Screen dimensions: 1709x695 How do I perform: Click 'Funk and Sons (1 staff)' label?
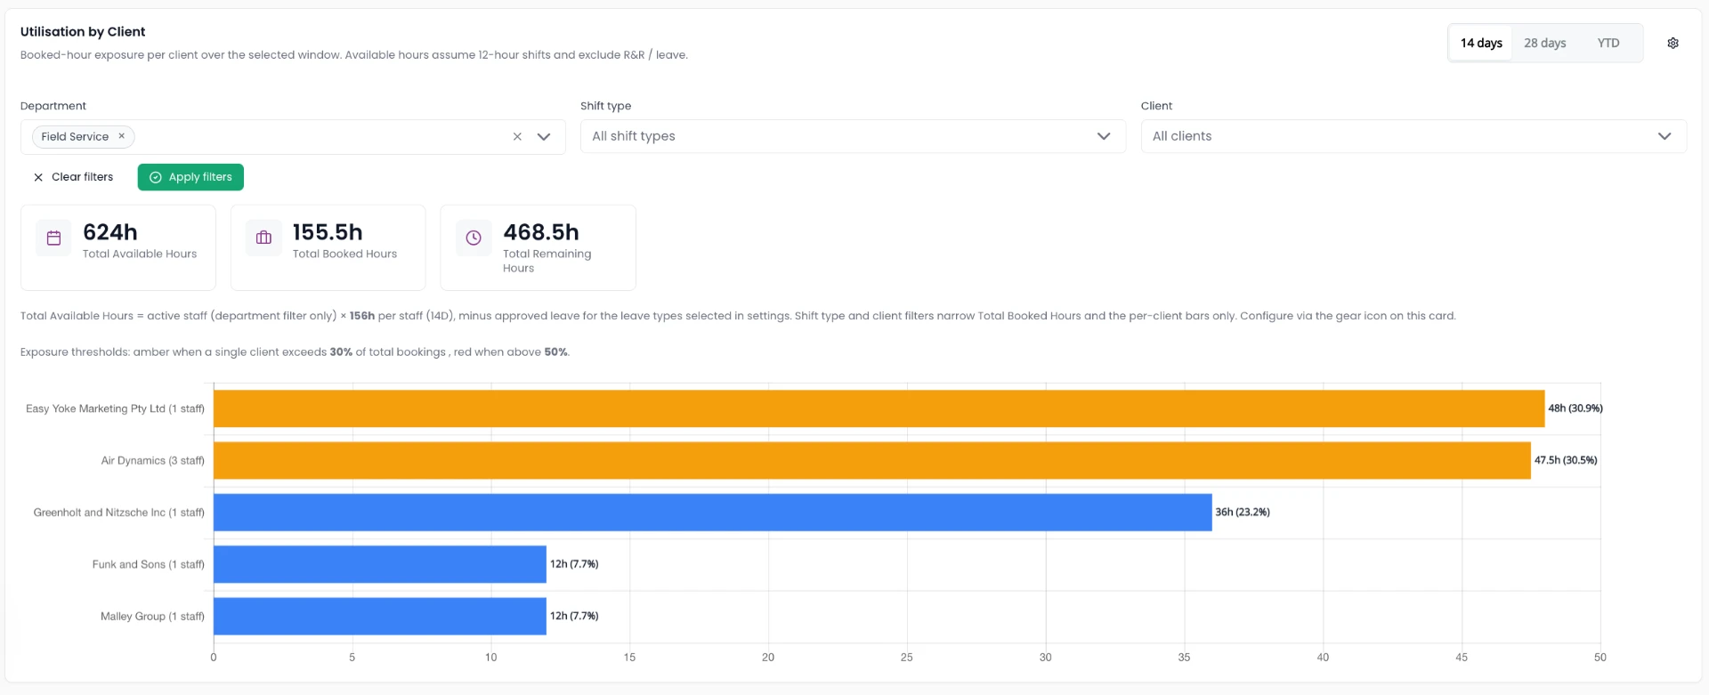click(x=148, y=564)
